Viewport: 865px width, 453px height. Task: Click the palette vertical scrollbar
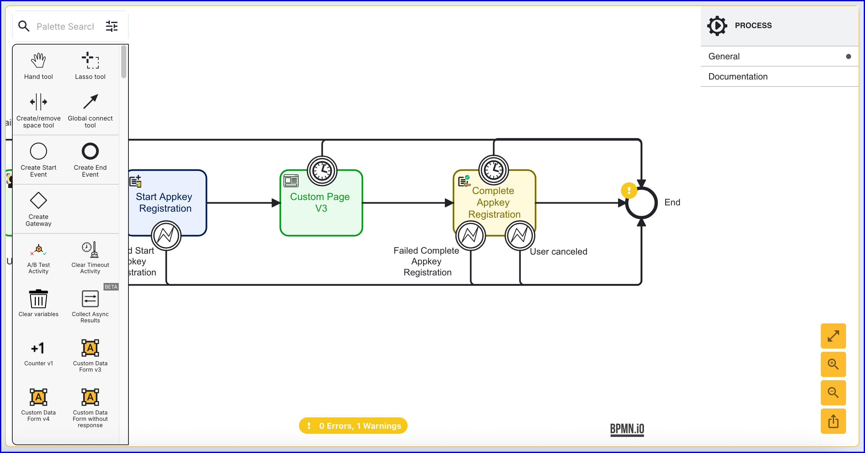pos(123,62)
